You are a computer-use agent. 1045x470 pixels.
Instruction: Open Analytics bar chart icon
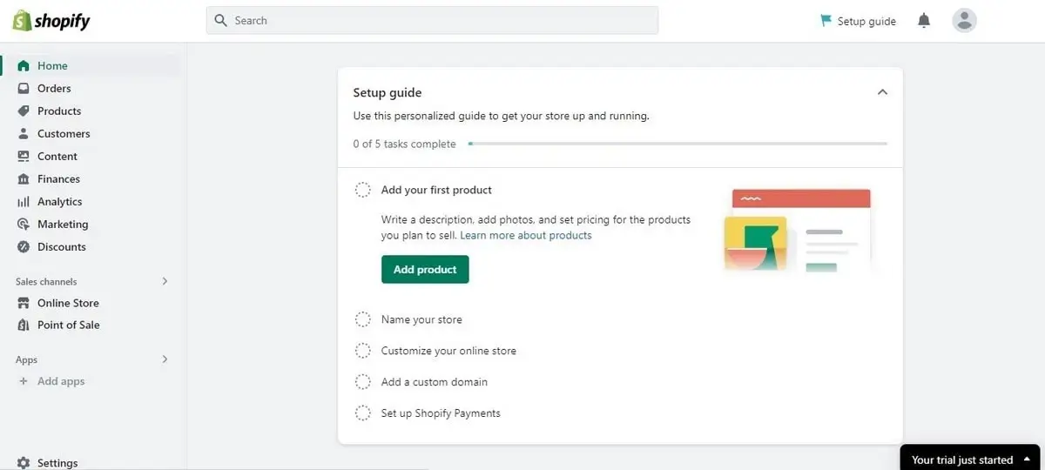tap(24, 202)
